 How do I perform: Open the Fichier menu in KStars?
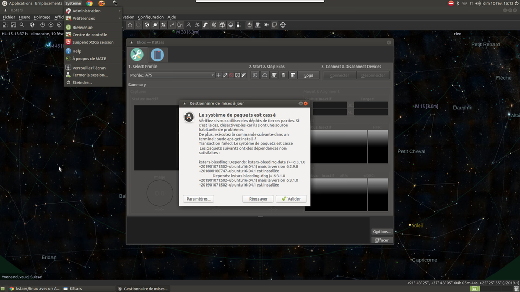point(9,17)
